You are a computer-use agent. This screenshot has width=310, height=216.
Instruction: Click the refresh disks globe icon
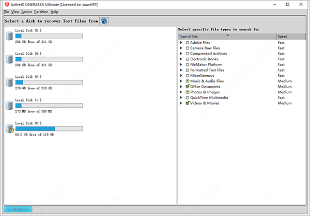(104, 21)
